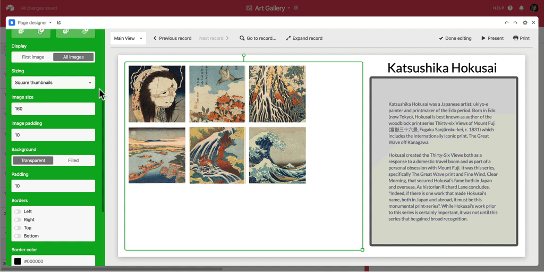Open the Help question mark icon
The image size is (544, 272).
pos(510,8)
